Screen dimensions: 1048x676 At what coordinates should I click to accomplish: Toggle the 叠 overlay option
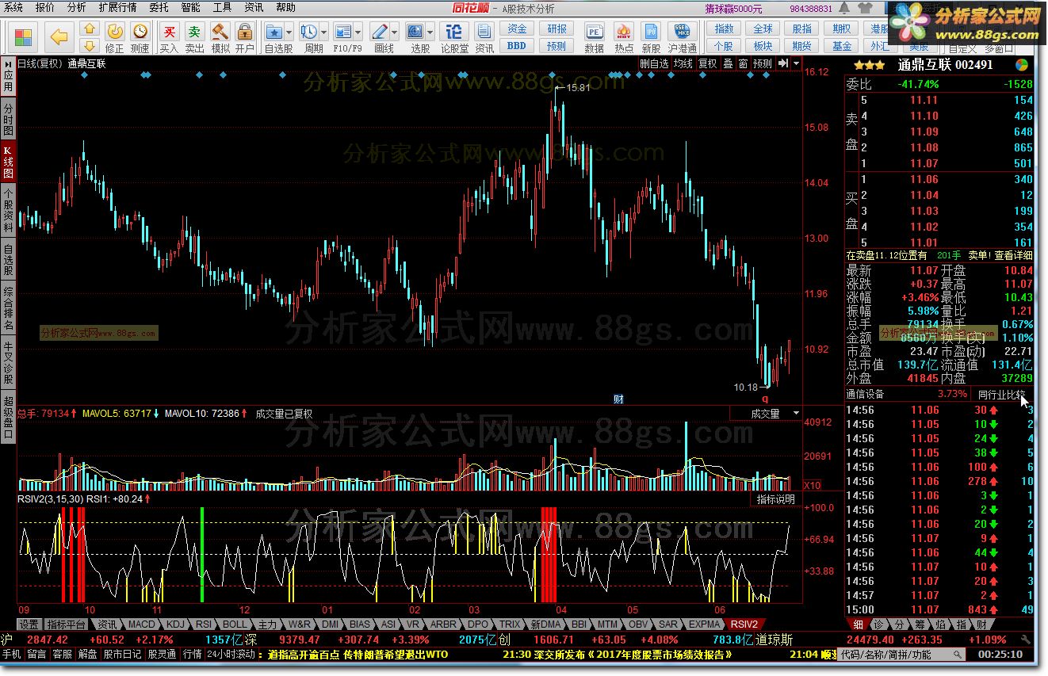728,63
